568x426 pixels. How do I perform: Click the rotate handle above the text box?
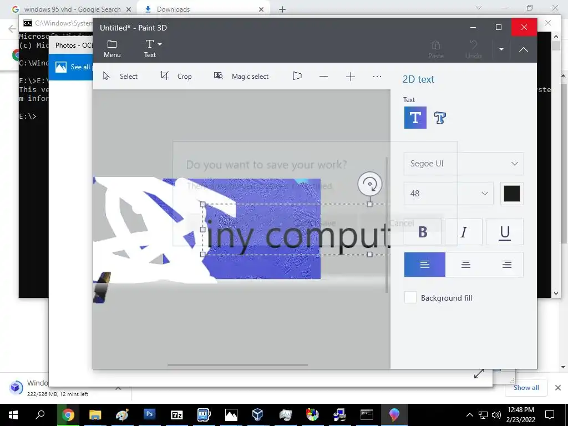(x=369, y=184)
